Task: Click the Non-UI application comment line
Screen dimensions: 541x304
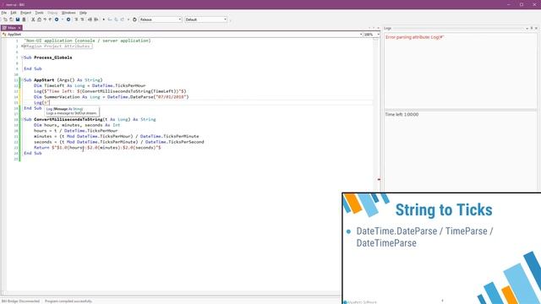Action: [x=87, y=41]
